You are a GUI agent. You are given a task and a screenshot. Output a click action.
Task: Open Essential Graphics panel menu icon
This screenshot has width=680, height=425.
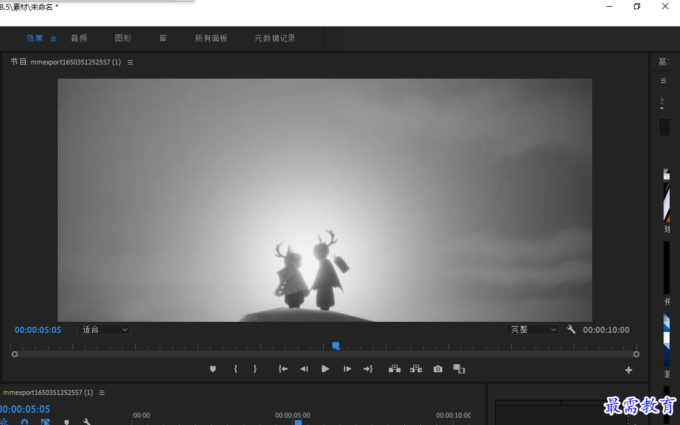[663, 80]
